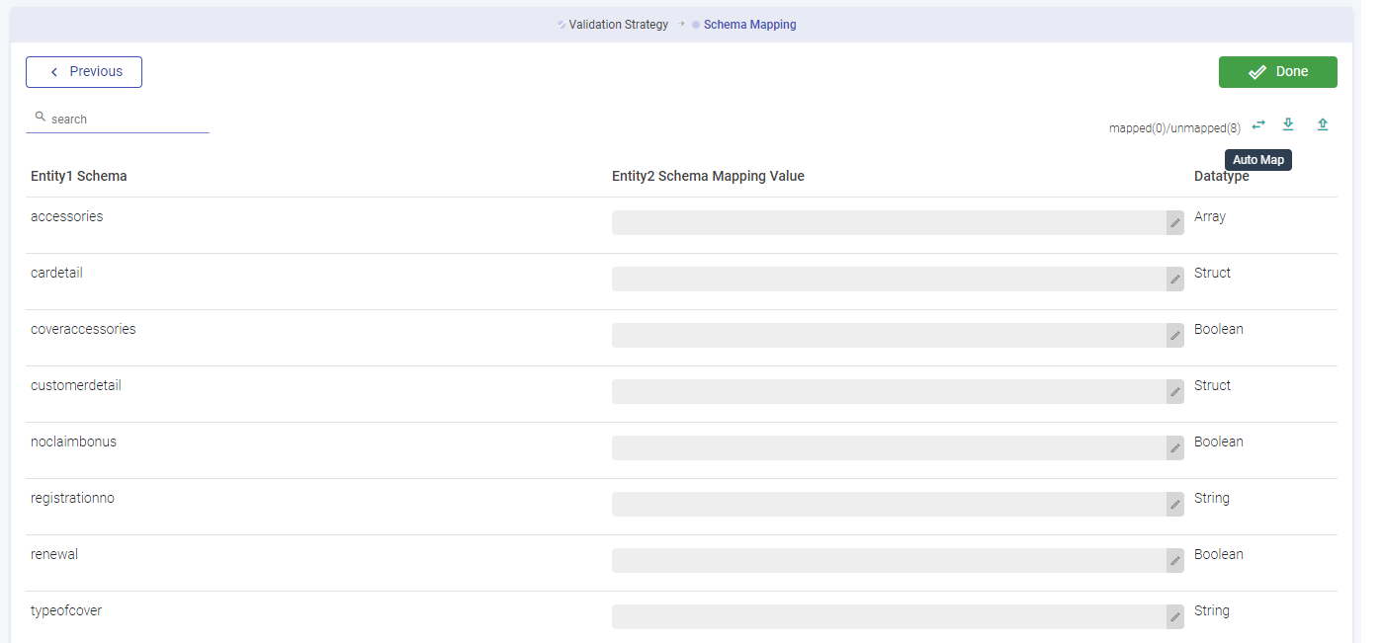Image resolution: width=1384 pixels, height=643 pixels.
Task: Edit the accessories mapping with pencil icon
Action: 1175,223
